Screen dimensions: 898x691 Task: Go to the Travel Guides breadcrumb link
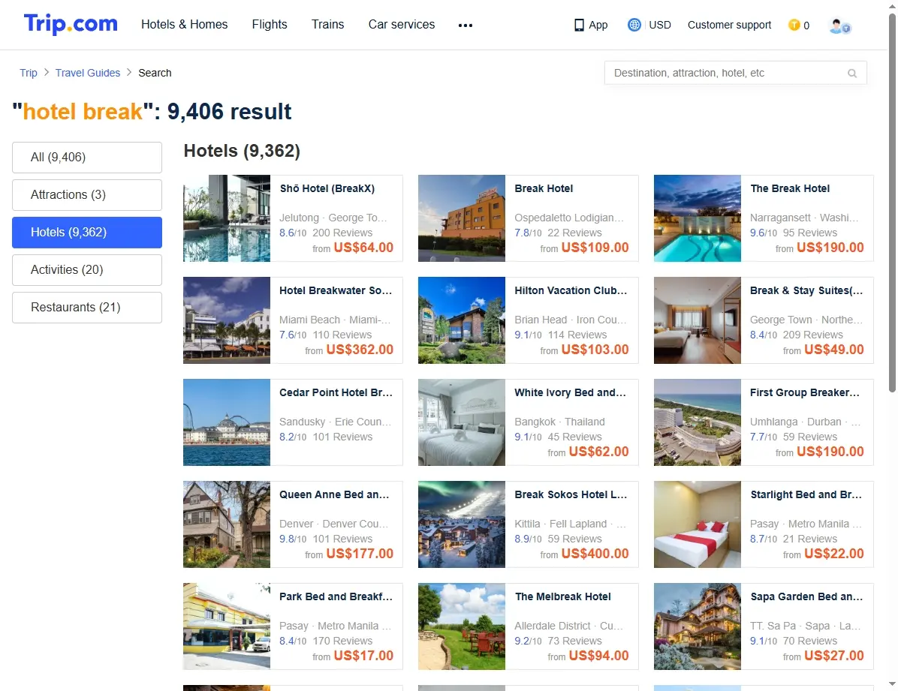[x=88, y=73]
